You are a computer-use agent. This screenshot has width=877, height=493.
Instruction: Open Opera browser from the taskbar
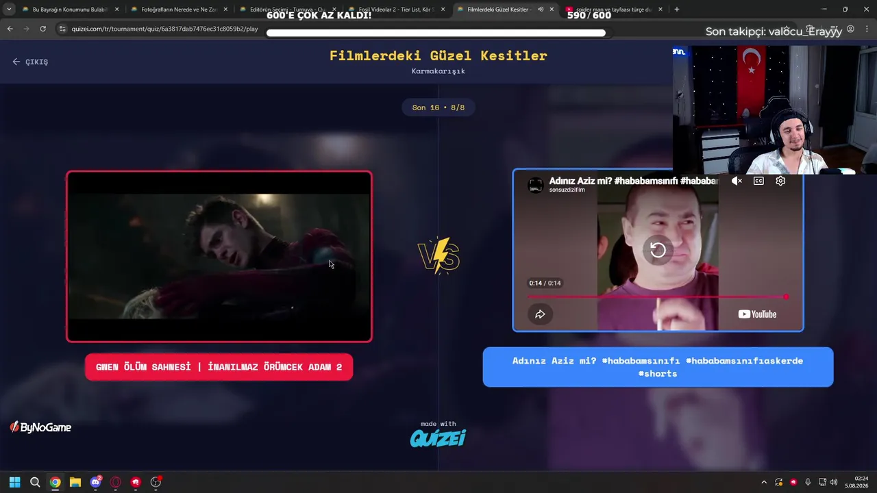coord(116,482)
